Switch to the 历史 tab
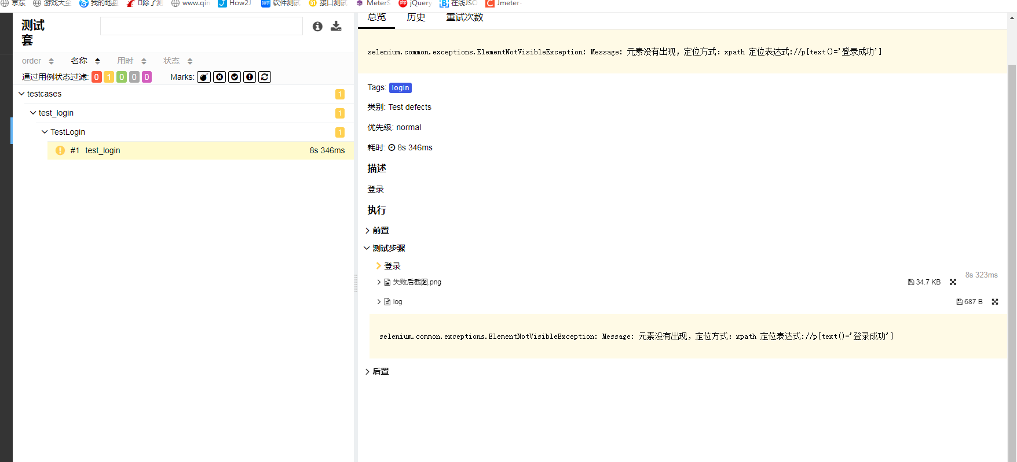Image resolution: width=1017 pixels, height=462 pixels. [x=416, y=17]
